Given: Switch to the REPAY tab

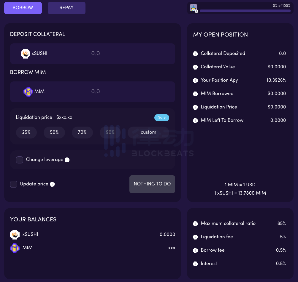Looking at the screenshot, I should coord(66,8).
